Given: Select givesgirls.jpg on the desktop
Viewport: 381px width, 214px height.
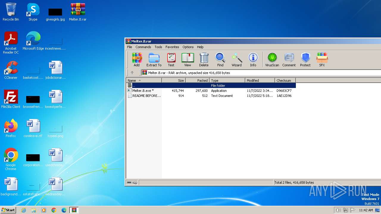Looking at the screenshot, I should coord(55,15).
